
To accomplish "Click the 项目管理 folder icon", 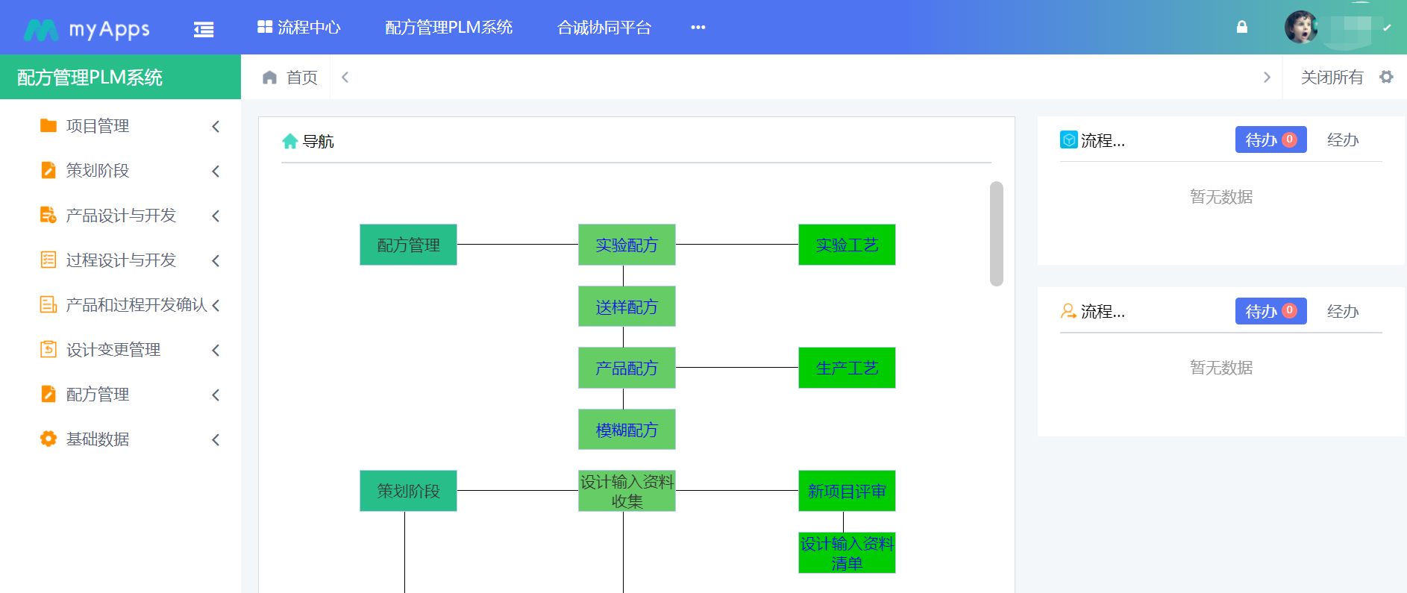I will point(48,125).
